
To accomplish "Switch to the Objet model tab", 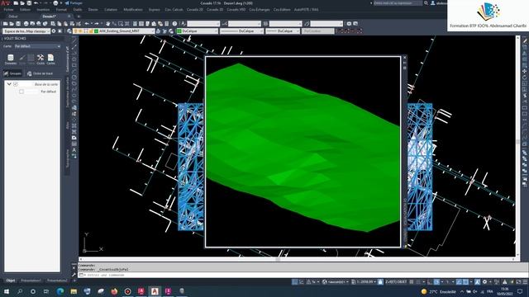I will (x=11, y=280).
